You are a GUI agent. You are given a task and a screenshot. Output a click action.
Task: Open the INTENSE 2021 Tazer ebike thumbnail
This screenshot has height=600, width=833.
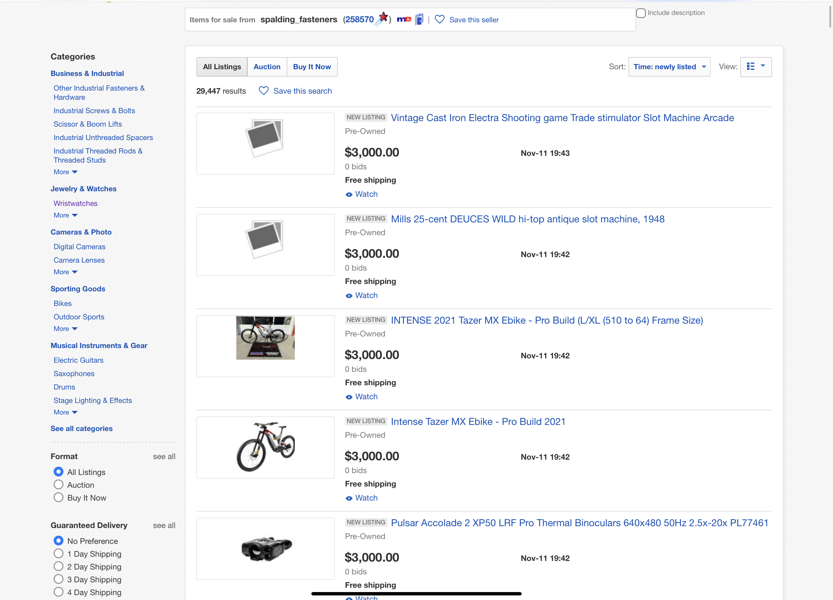coord(265,338)
